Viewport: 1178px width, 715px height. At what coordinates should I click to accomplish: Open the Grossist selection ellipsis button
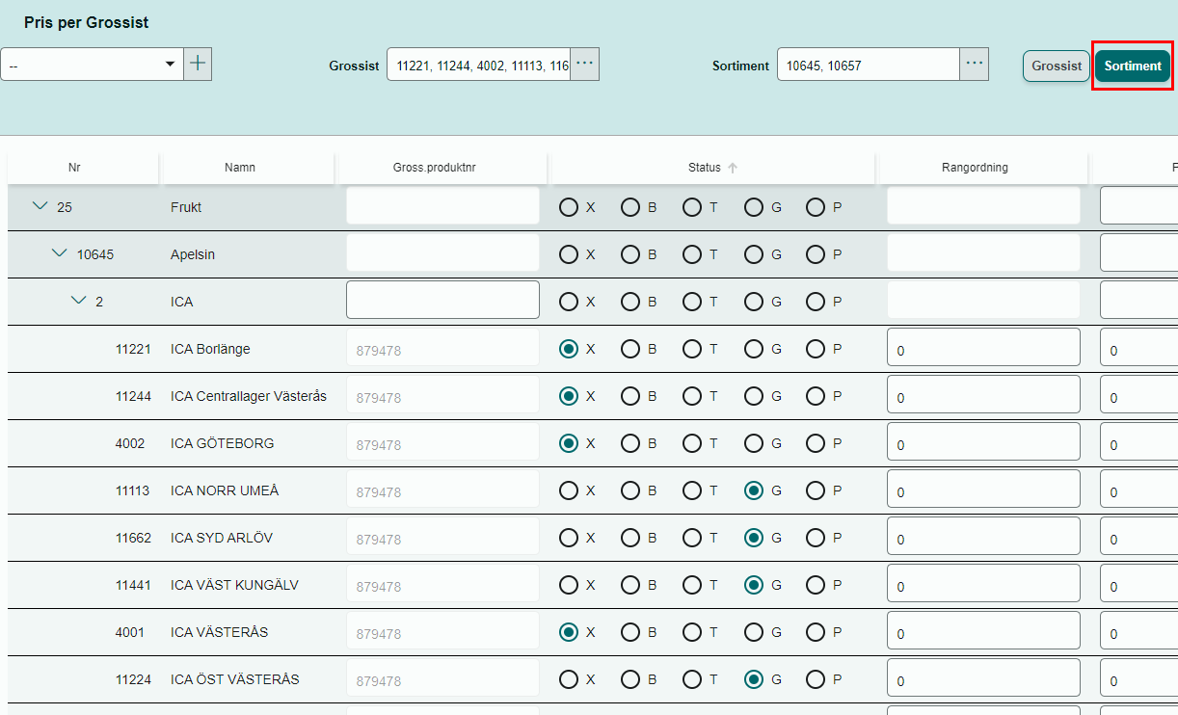click(x=585, y=65)
